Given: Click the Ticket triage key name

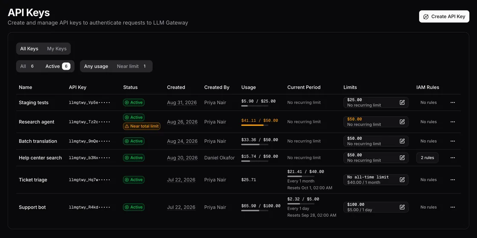Looking at the screenshot, I should (33, 180).
